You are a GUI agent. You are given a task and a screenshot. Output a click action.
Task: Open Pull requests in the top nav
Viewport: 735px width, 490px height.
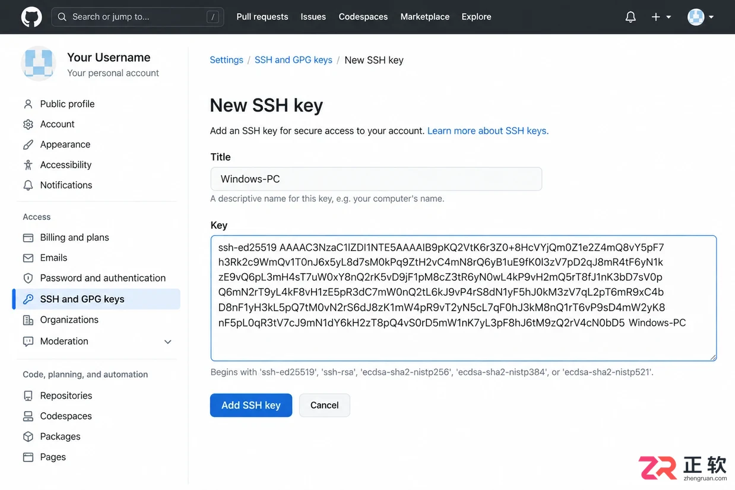click(x=262, y=17)
